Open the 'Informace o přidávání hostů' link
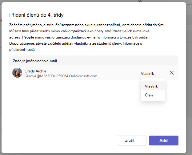 (x=132, y=43)
